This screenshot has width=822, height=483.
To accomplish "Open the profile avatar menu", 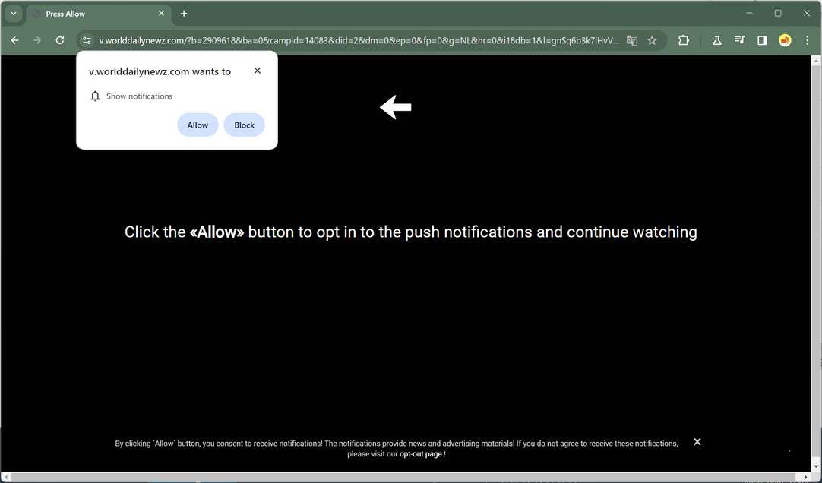I will tap(785, 40).
